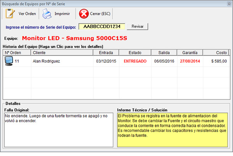This screenshot has width=233, height=156.
Task: Close the window using the title bar button
Action: click(229, 4)
